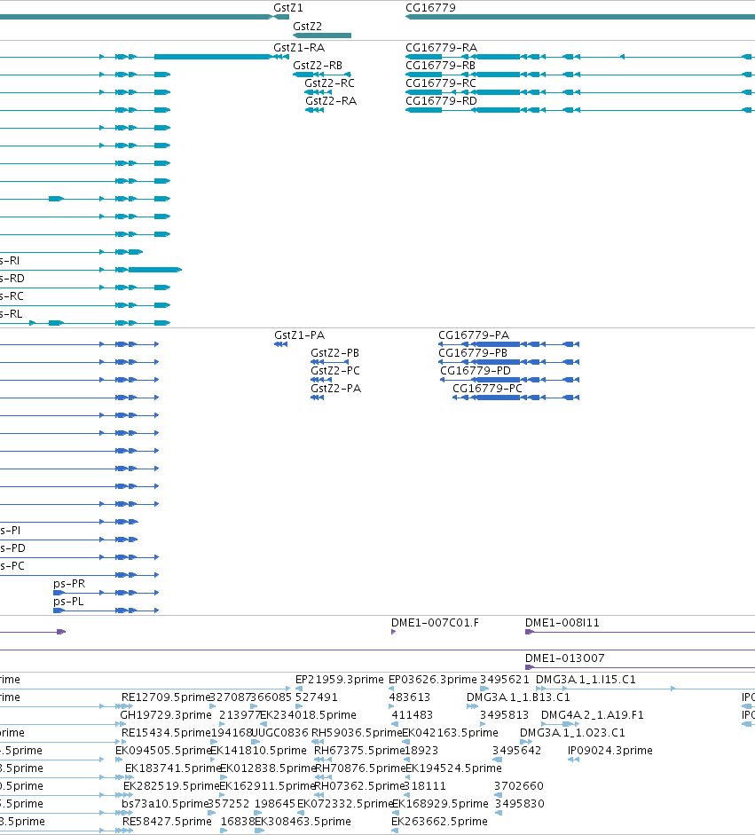Select EST EK308463.5prime

tap(303, 822)
